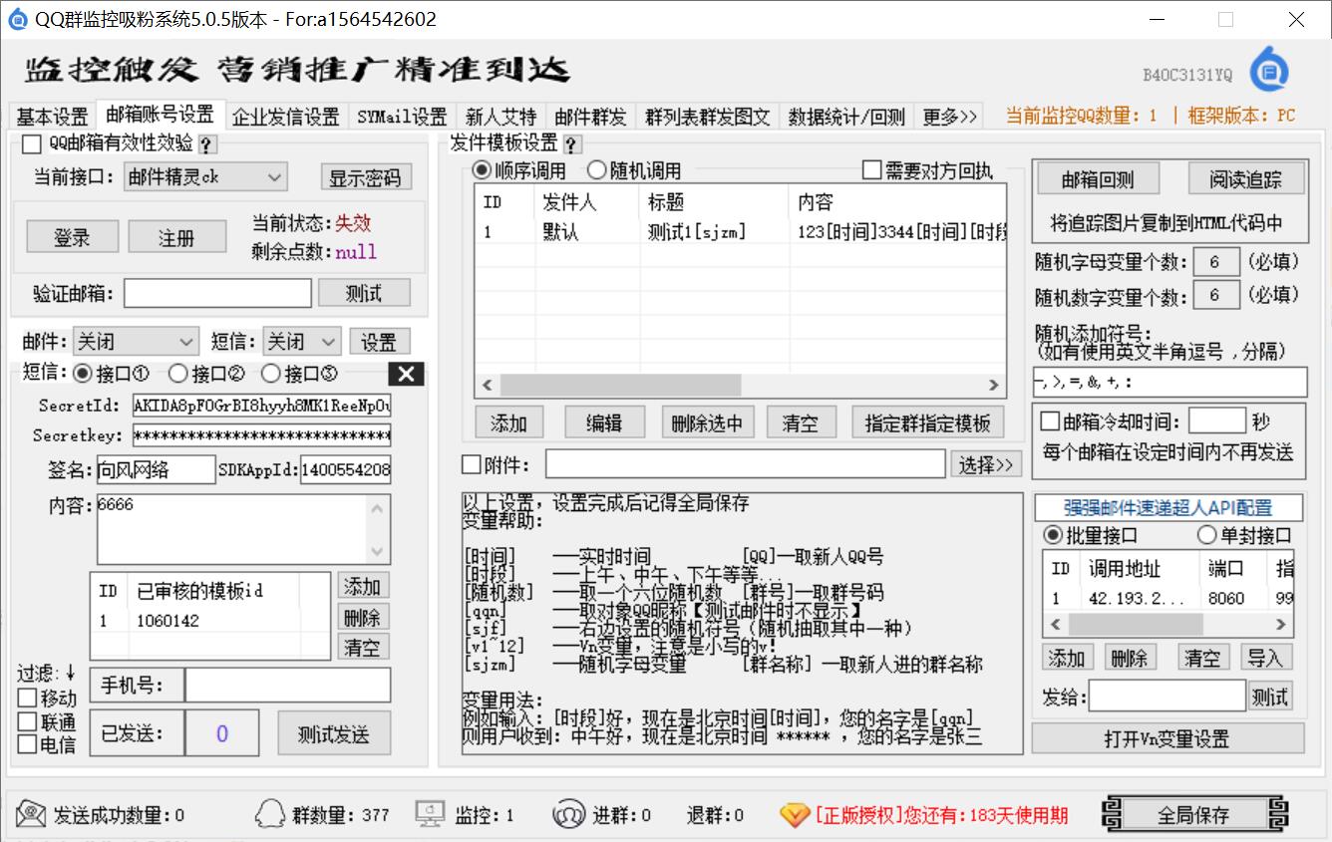Select the 随机调用 radio button
This screenshot has height=842, width=1332.
[596, 170]
